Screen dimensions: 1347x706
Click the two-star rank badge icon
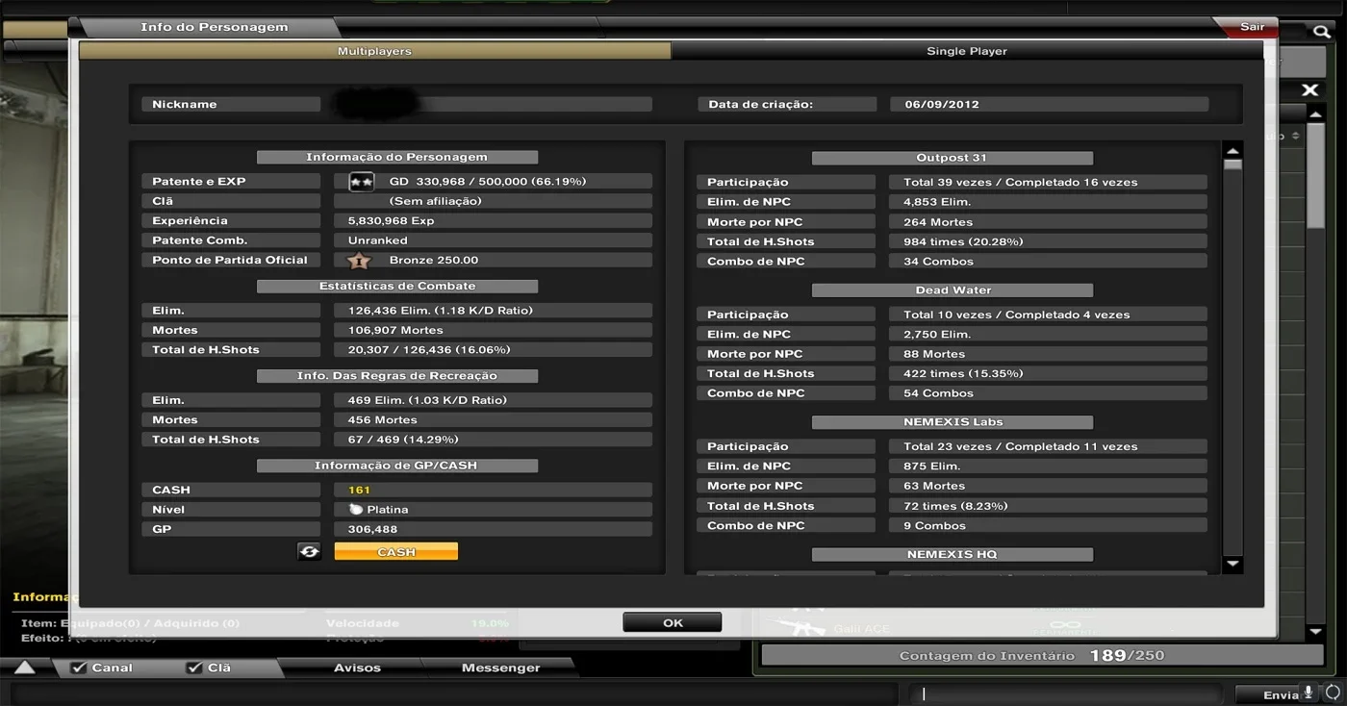(x=361, y=181)
